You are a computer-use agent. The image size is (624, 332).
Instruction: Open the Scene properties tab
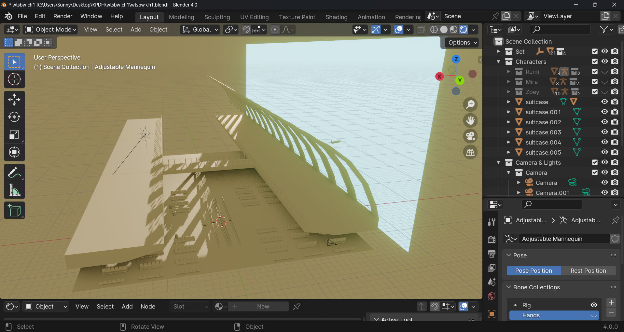click(492, 282)
